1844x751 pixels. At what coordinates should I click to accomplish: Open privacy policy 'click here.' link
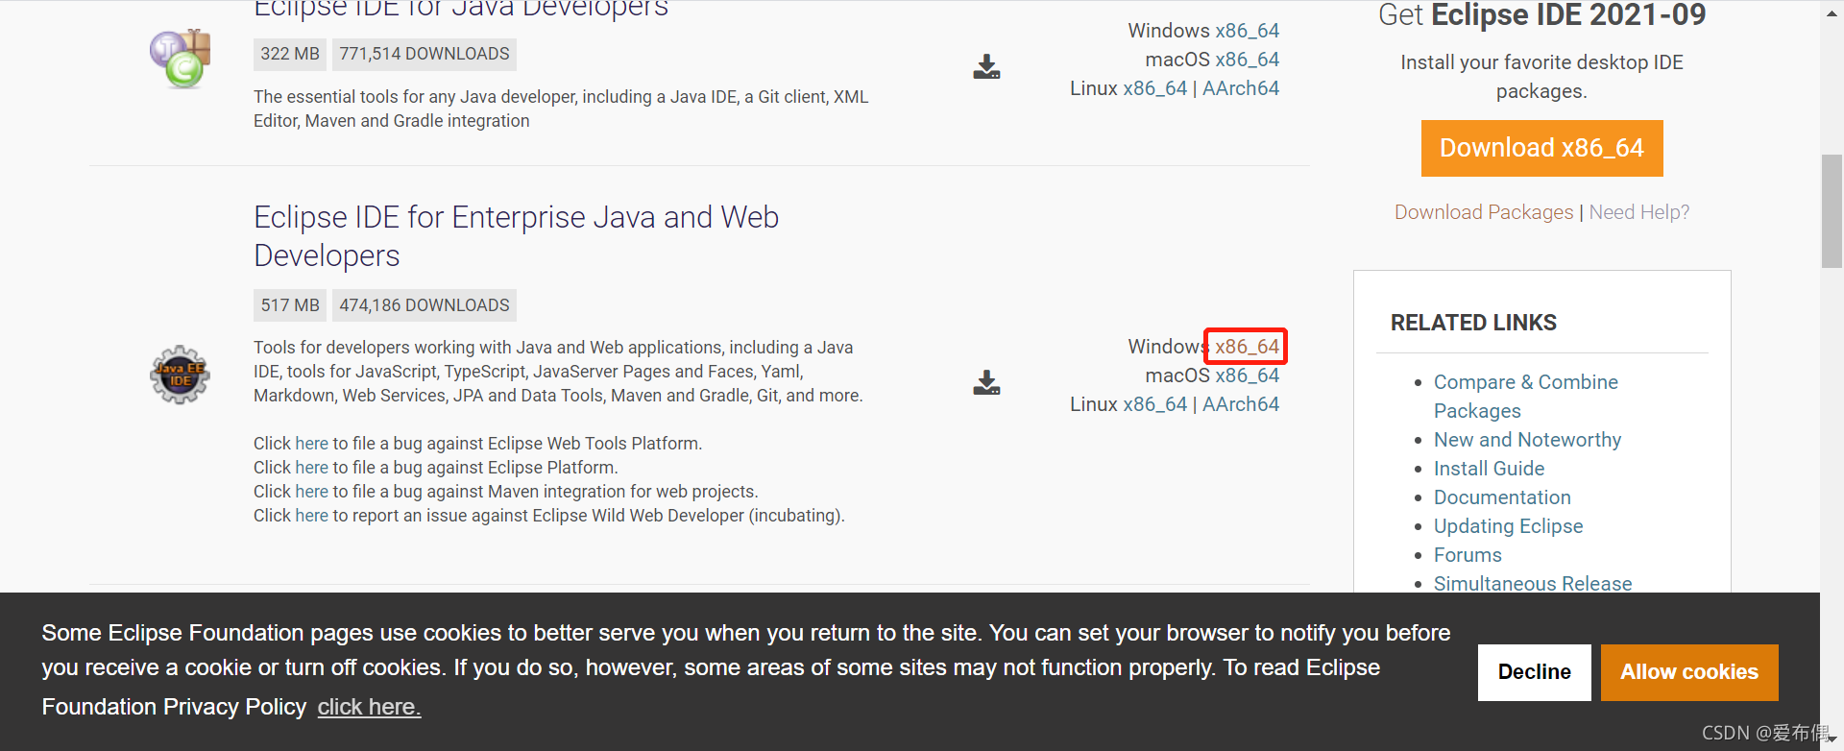tap(369, 707)
